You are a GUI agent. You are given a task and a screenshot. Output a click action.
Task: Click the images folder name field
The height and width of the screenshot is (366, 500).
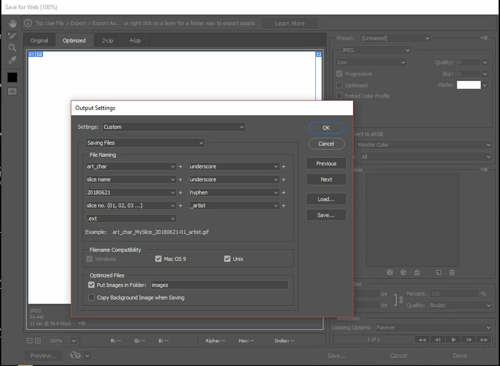[x=219, y=285]
